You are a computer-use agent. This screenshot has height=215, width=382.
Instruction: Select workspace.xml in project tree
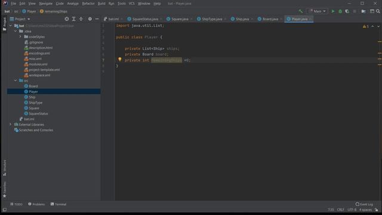[39, 75]
